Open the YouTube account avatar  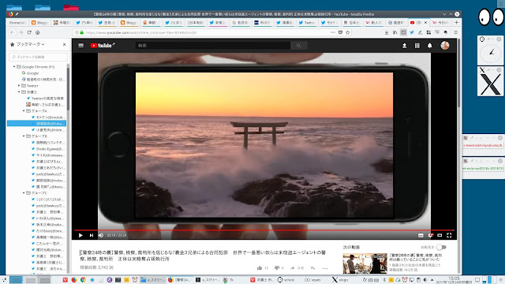coord(445,46)
